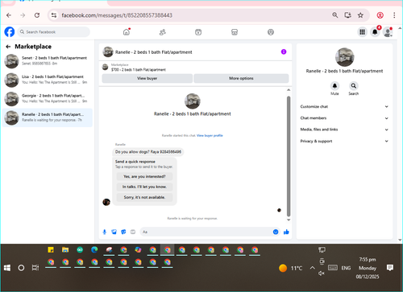Show hidden tray icons
403x292 pixels.
312,268
